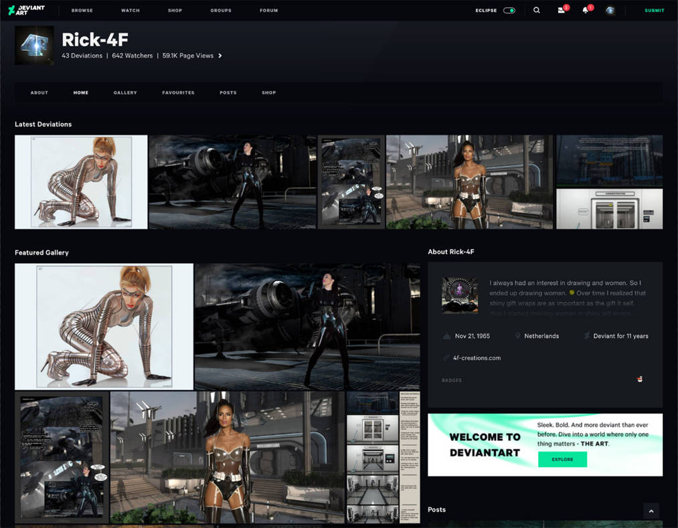Screen dimensions: 678x528
Task: Click the location pin beside Netherlands
Action: coord(517,335)
